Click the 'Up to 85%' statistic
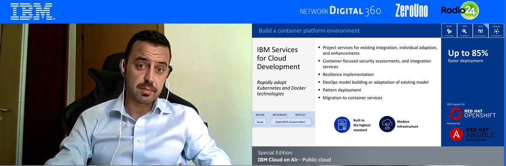Screen dimensions: 506x166 click(468, 53)
